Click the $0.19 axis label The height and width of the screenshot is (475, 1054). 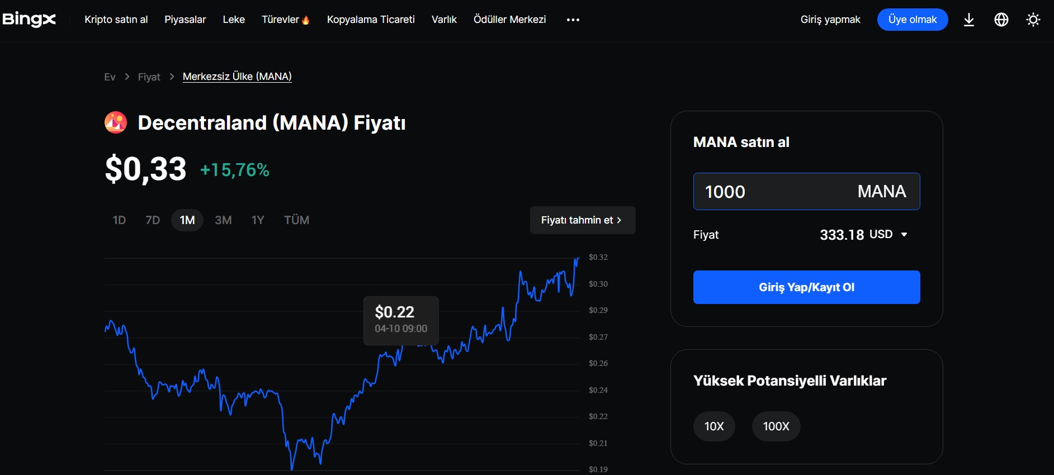598,469
